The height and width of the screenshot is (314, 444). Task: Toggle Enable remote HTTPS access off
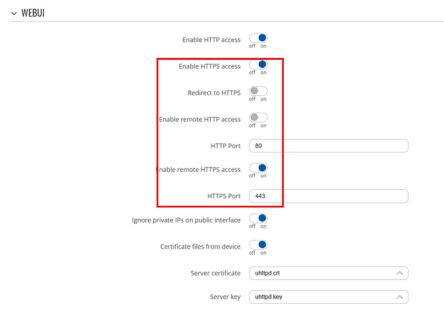coord(258,168)
